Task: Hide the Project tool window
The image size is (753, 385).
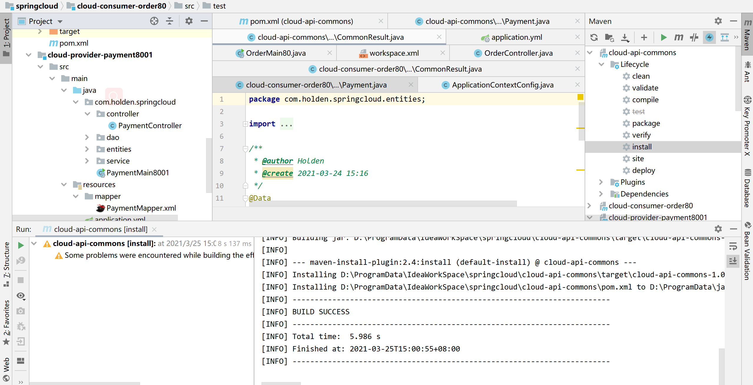Action: point(204,21)
